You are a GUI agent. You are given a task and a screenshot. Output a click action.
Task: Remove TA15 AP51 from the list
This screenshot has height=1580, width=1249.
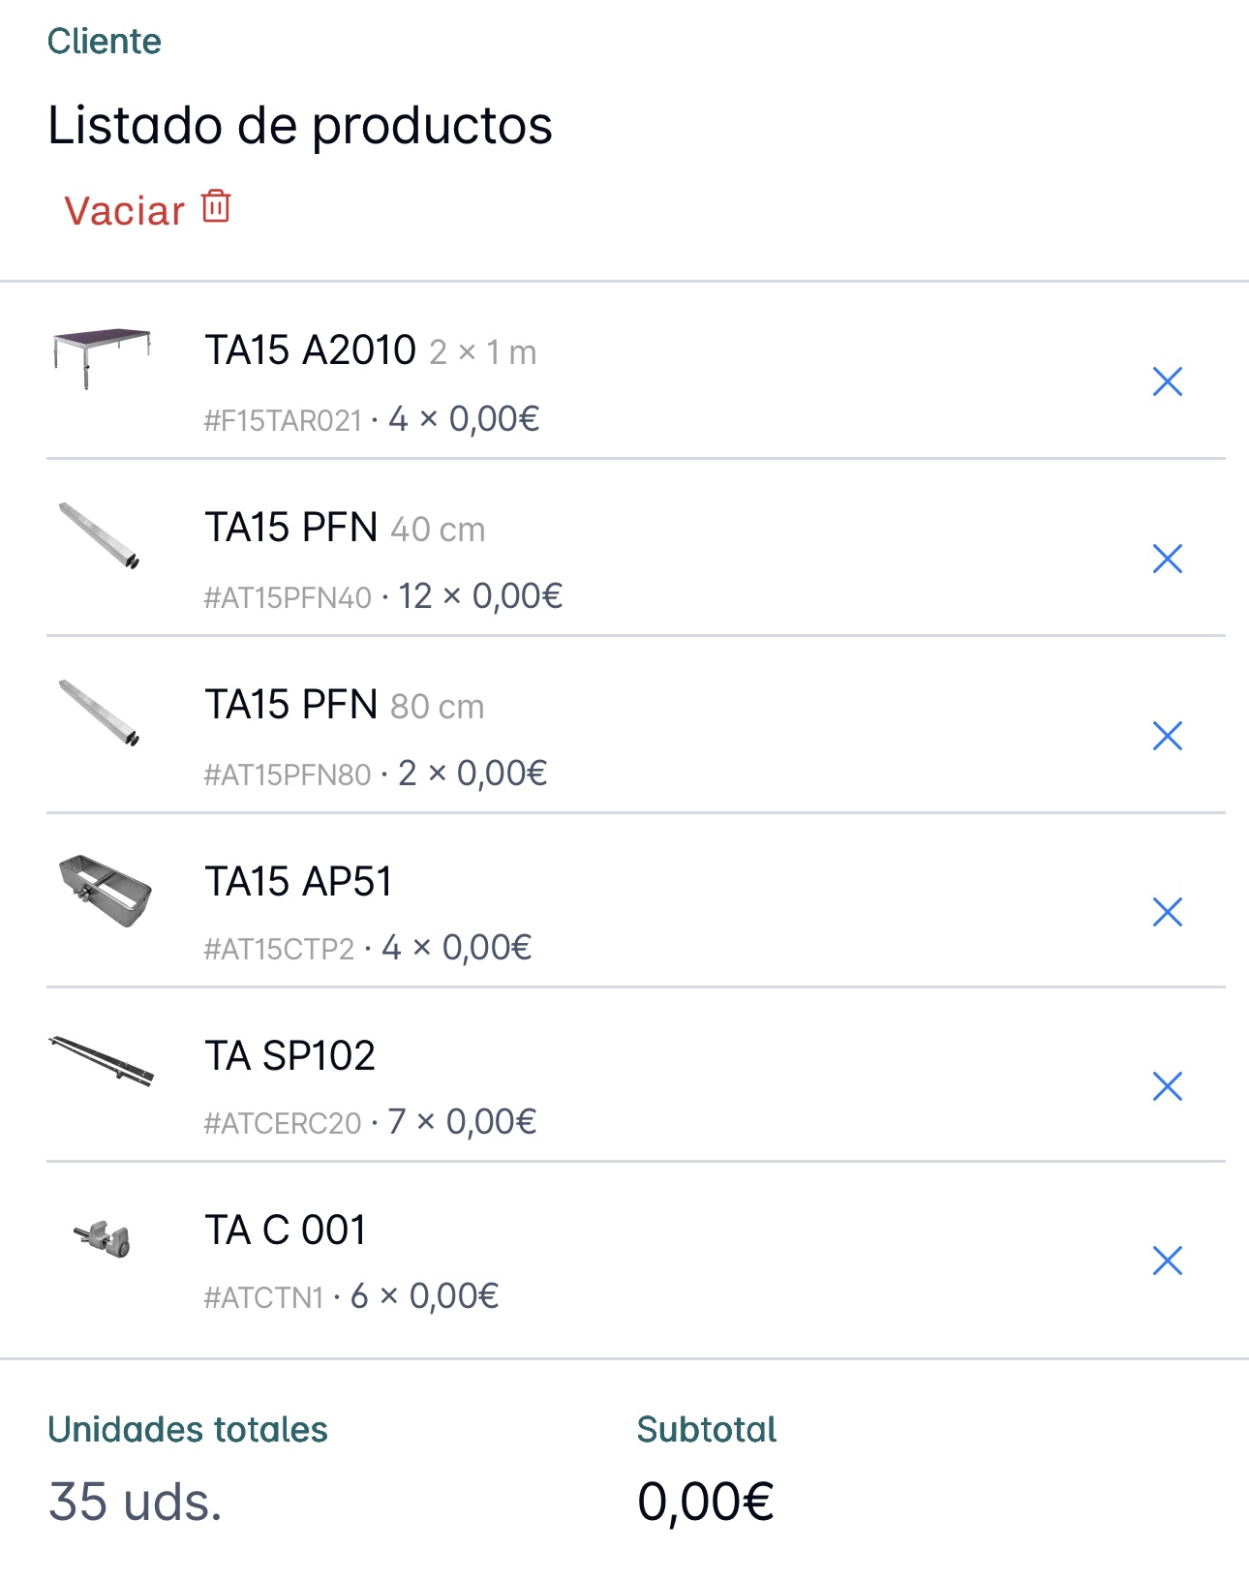[x=1168, y=912]
